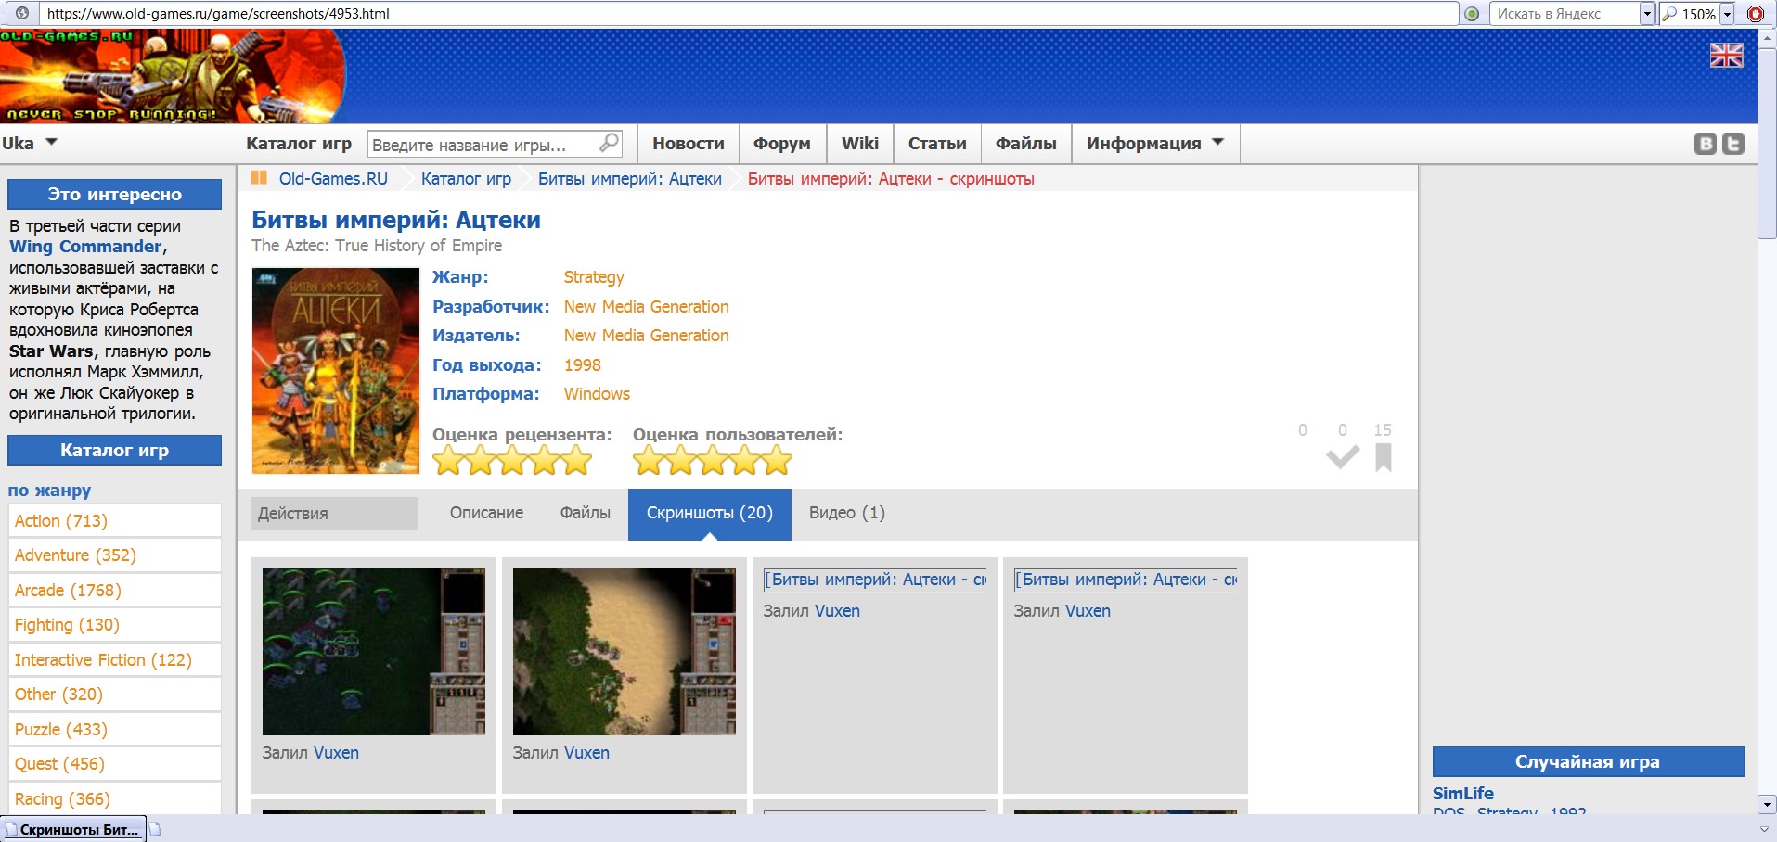
Task: Click the zoom magnifier icon next to 150%
Action: click(1669, 14)
